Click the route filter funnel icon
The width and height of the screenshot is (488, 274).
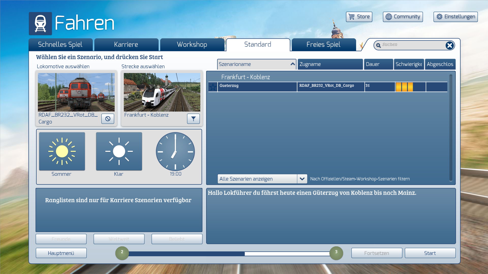coord(193,119)
